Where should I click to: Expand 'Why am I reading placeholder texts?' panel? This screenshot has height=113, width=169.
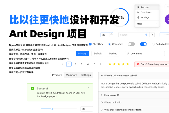tap(102, 110)
